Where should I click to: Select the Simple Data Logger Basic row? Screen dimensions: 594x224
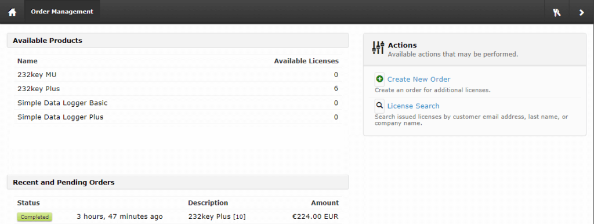tap(178, 103)
